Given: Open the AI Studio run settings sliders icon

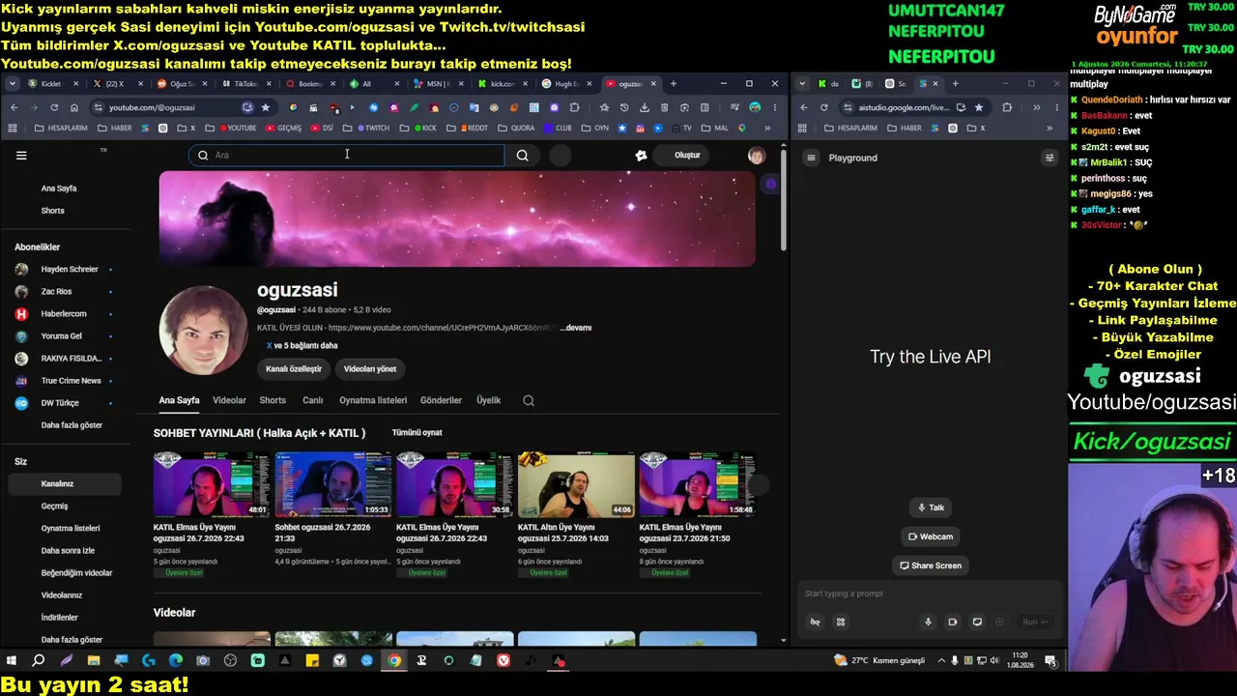Looking at the screenshot, I should 1050,158.
